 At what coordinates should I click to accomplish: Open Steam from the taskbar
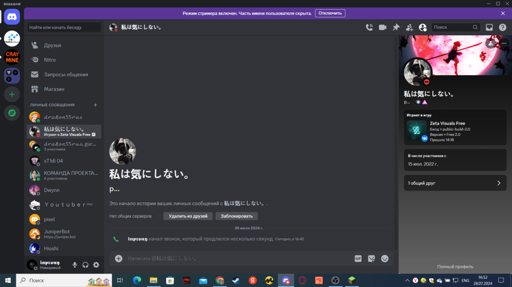236,280
